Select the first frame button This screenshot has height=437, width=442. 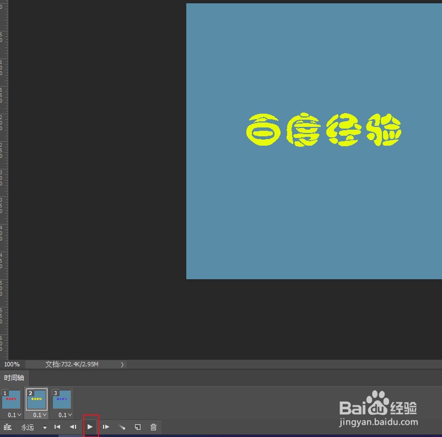57,427
